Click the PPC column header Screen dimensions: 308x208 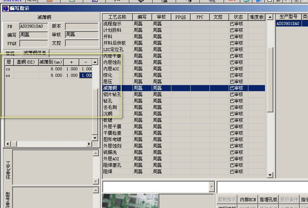click(x=200, y=17)
